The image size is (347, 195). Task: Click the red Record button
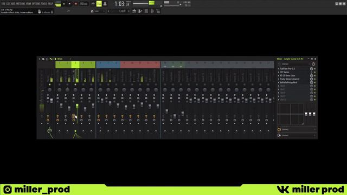[76, 4]
